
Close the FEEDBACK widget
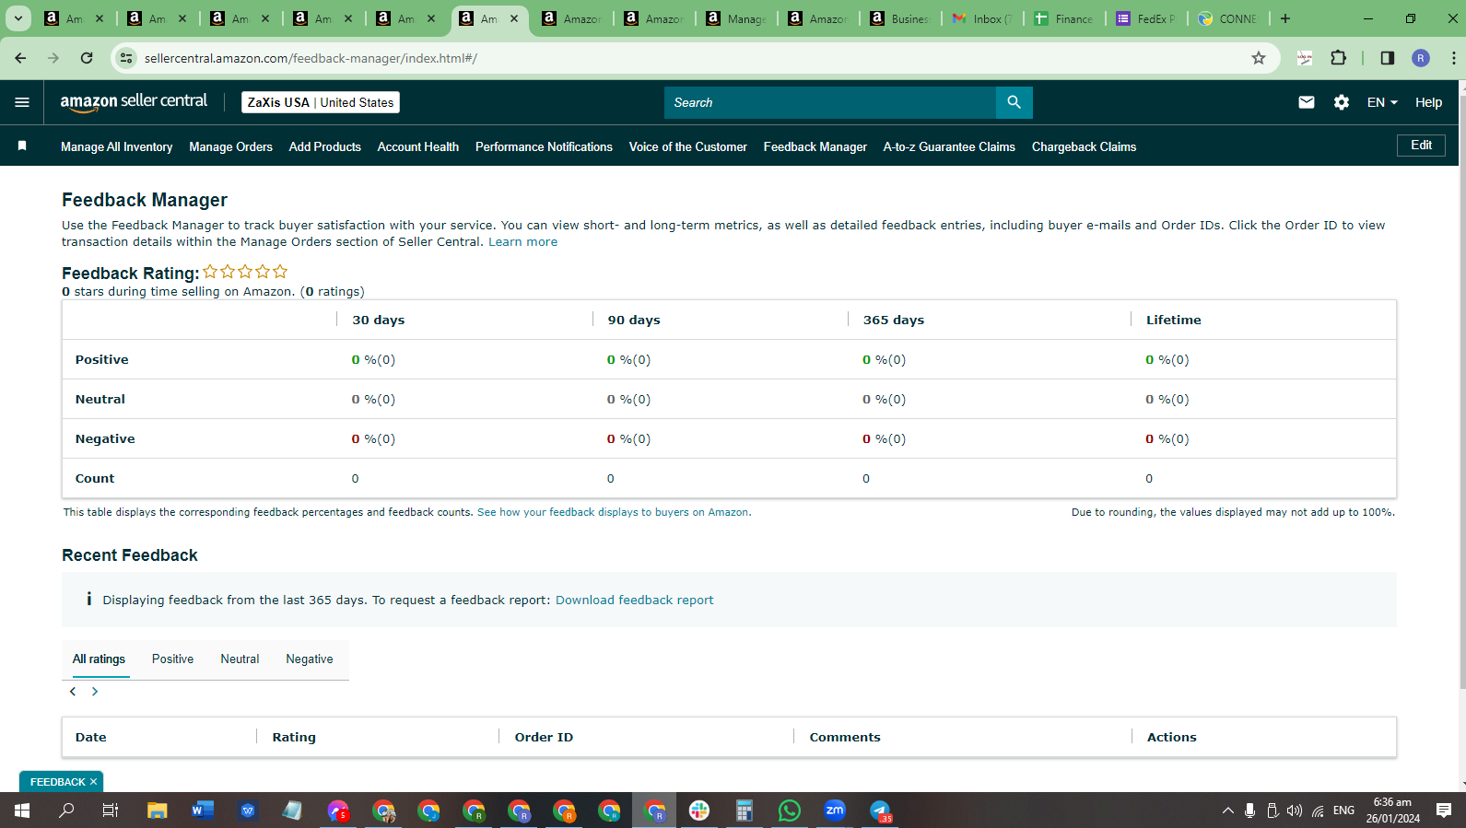[x=93, y=782]
